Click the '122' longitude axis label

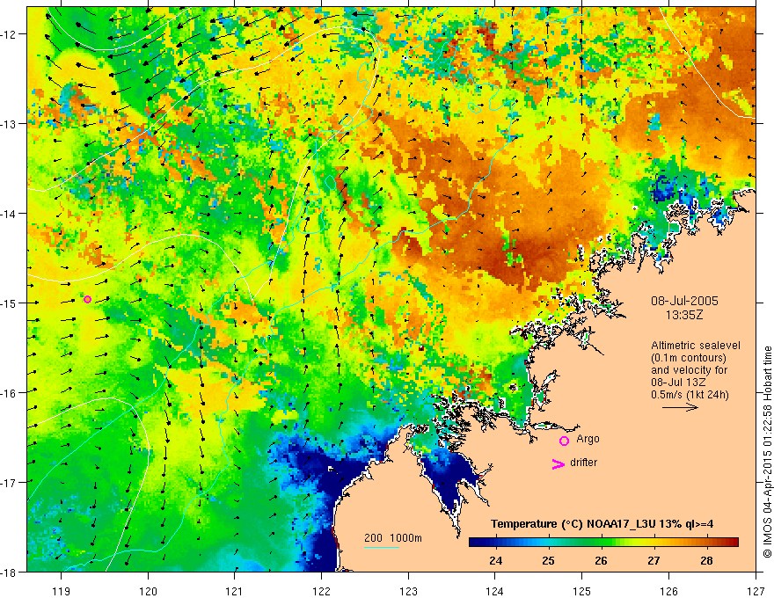pyautogui.click(x=321, y=591)
